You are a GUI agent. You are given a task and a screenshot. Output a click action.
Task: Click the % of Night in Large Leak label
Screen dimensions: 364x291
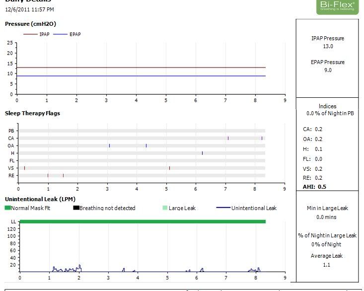click(x=327, y=235)
